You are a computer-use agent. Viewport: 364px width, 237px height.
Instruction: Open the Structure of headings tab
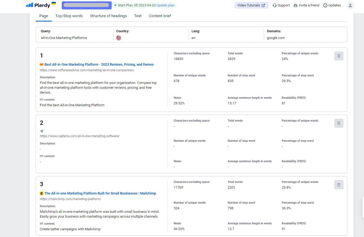pos(108,16)
